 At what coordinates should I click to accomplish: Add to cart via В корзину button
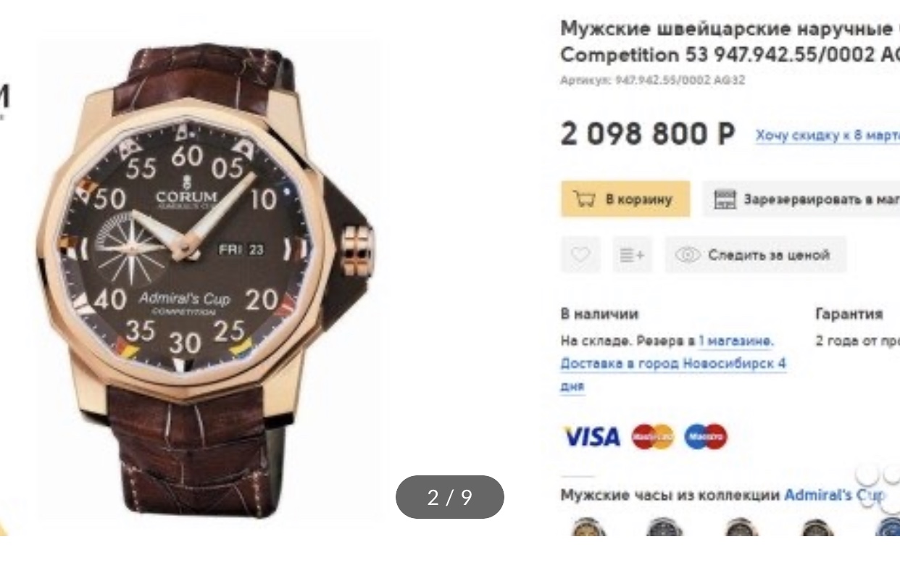[x=625, y=199]
